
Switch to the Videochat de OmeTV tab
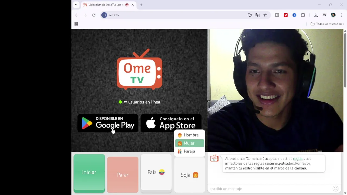point(106,5)
